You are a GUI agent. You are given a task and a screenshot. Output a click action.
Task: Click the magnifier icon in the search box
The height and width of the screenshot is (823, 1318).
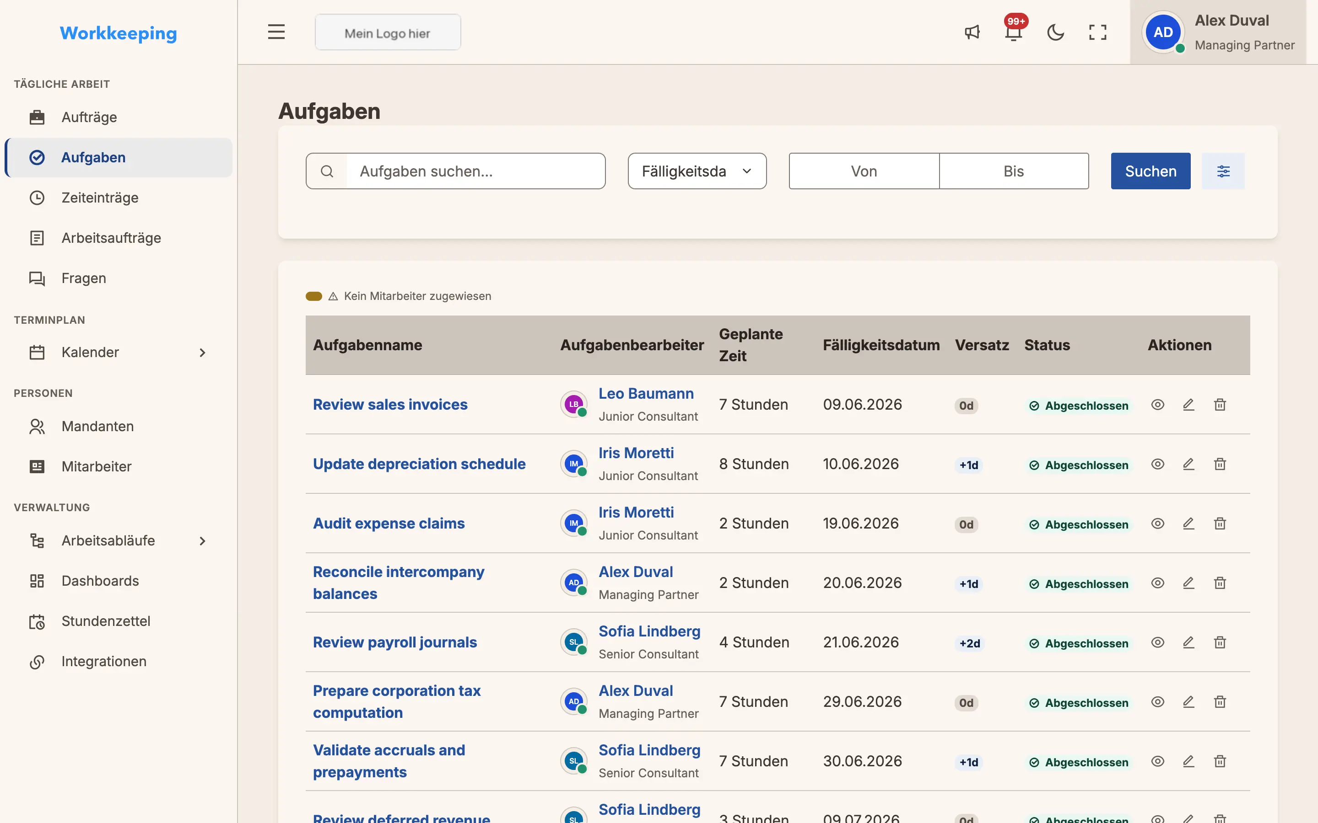[x=327, y=171]
